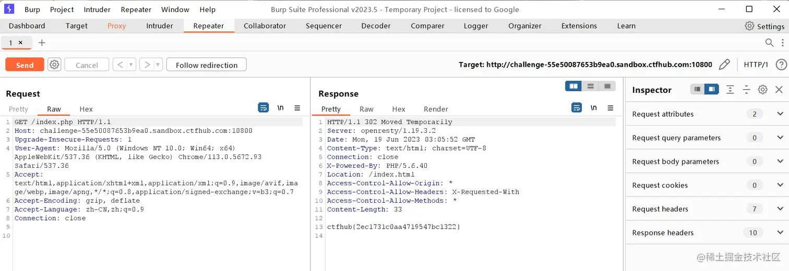Toggle word wrap in the Response pane

577,108
